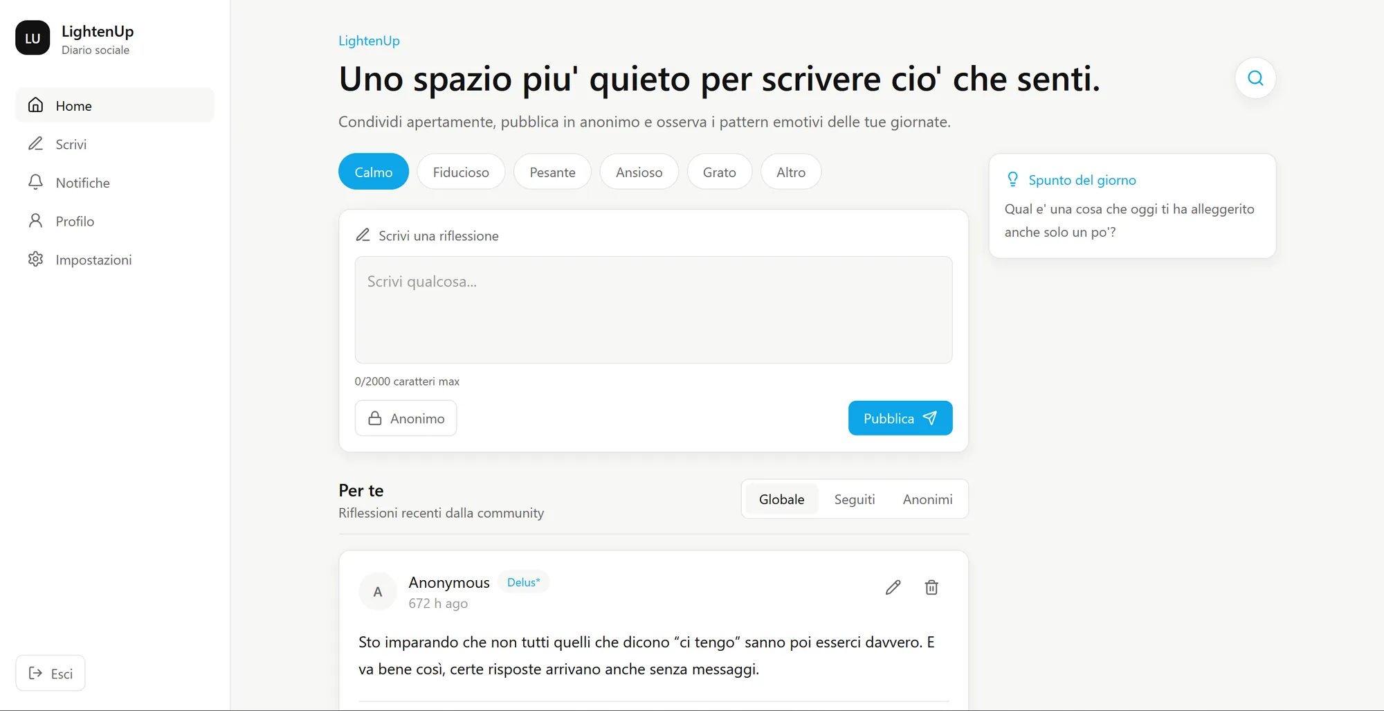Click the LightenUp breadcrumb link
This screenshot has height=711, width=1384.
[369, 41]
